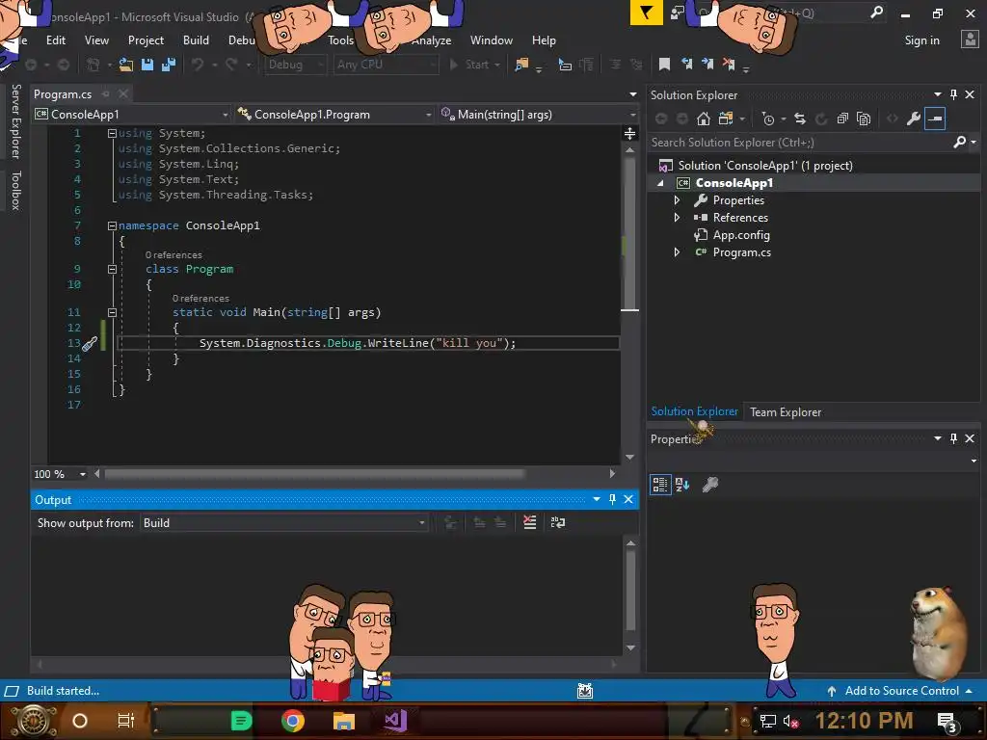Go to previous bookmark icon
This screenshot has height=740, width=987.
686,65
